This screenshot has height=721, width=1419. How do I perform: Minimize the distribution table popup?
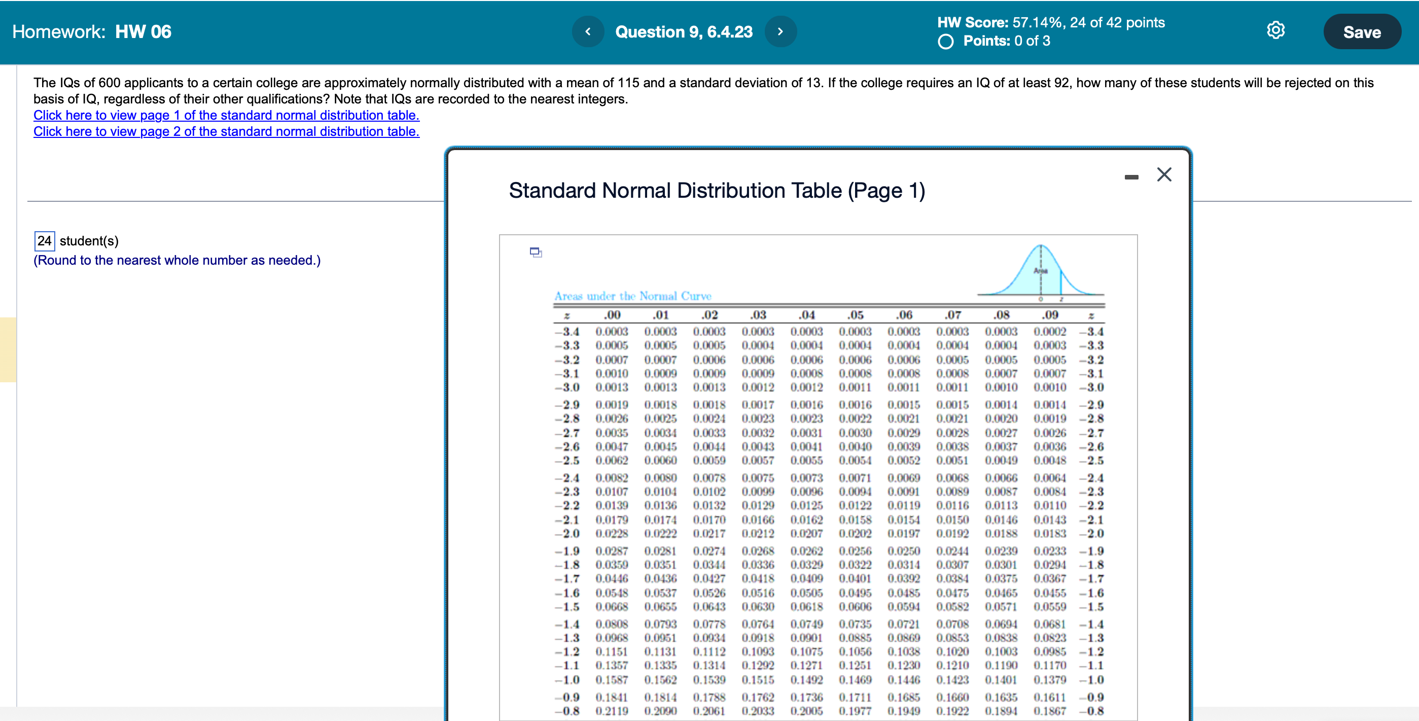pyautogui.click(x=1131, y=177)
